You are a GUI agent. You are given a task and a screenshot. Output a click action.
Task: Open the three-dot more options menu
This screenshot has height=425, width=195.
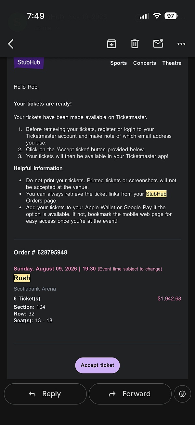point(181,44)
